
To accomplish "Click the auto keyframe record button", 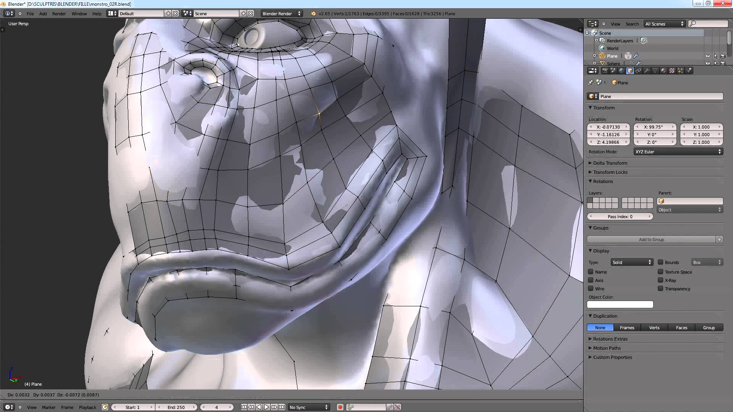I will pyautogui.click(x=340, y=407).
